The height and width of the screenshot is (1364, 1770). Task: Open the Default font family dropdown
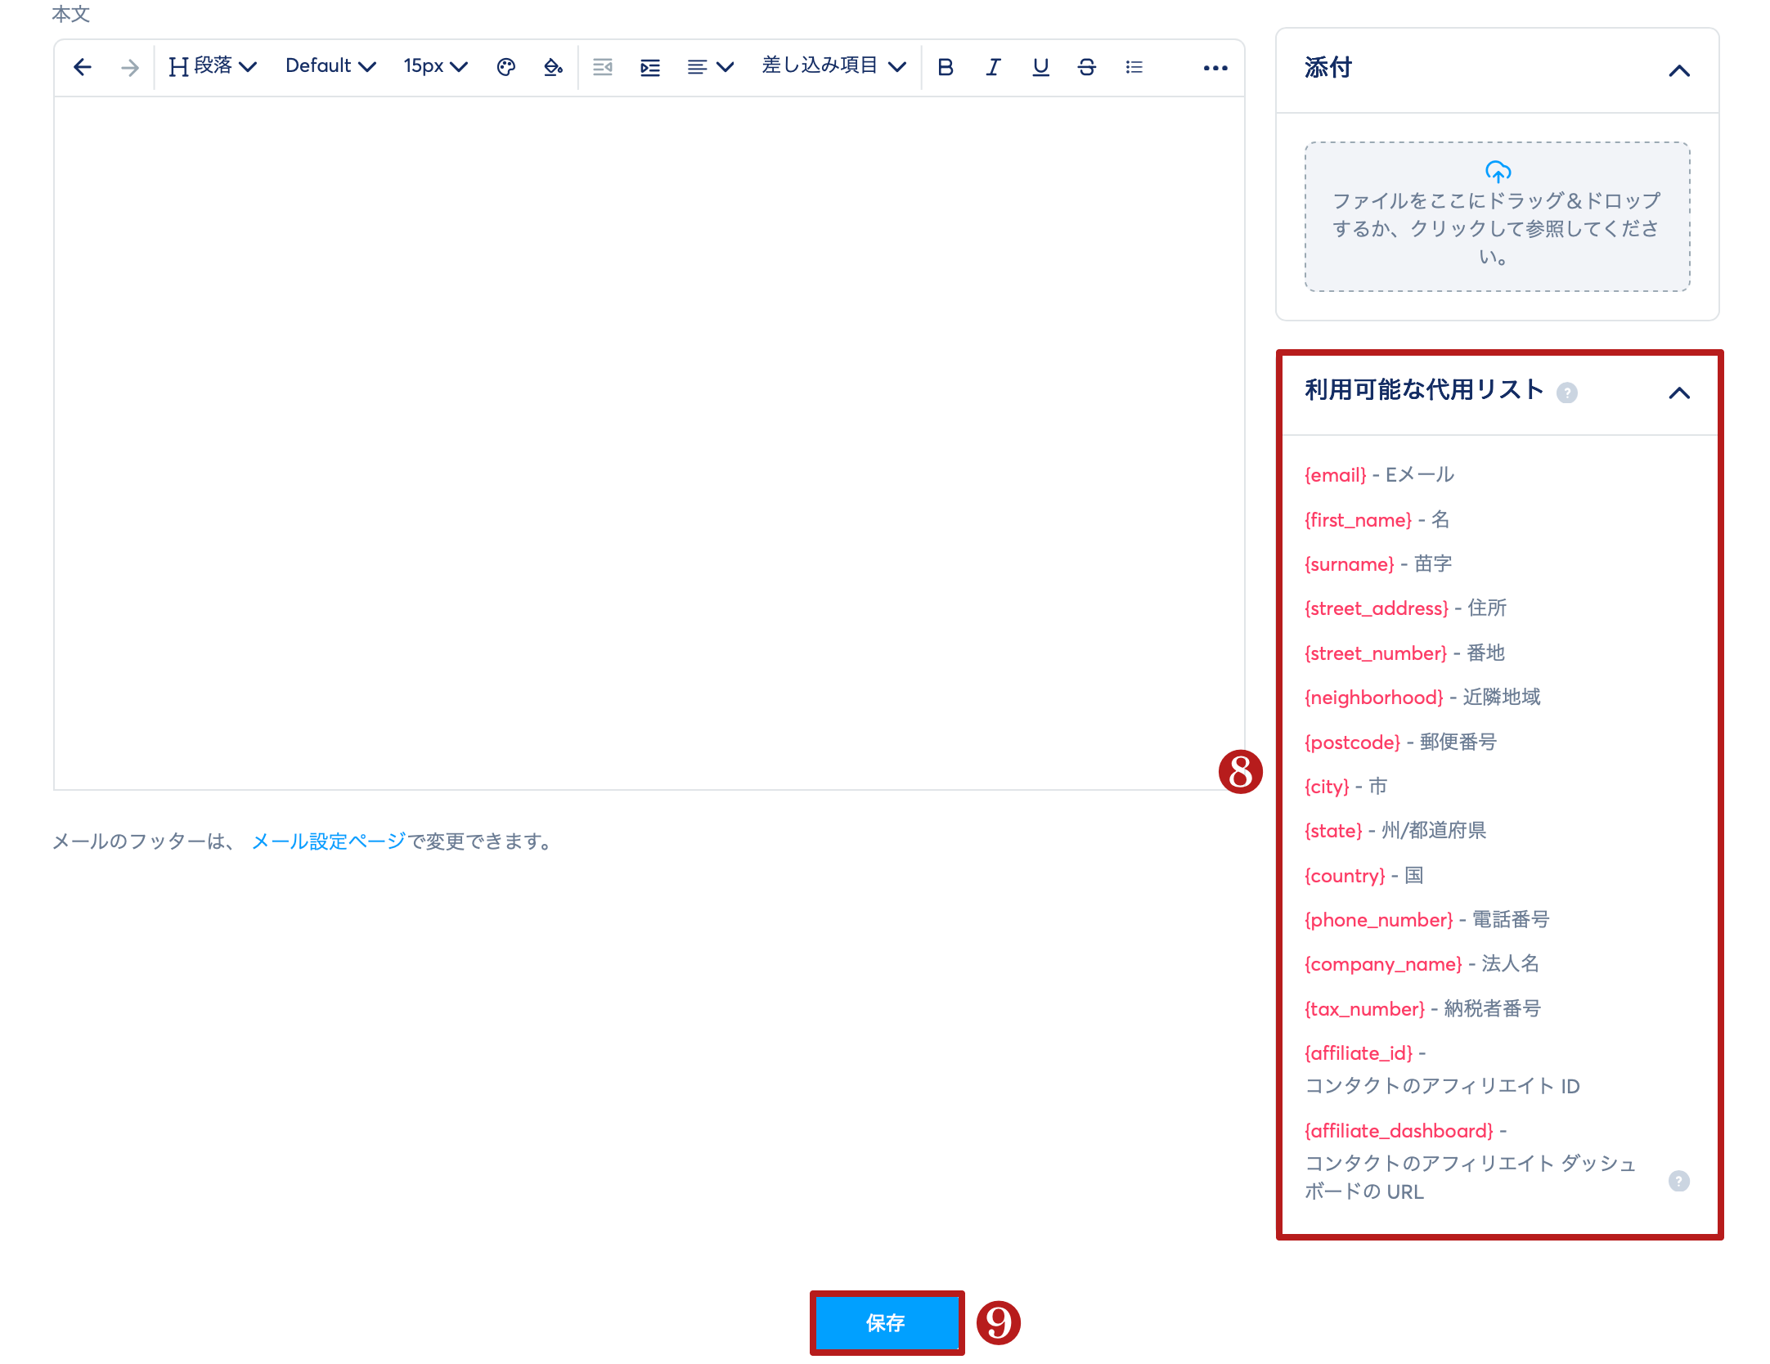pos(330,66)
